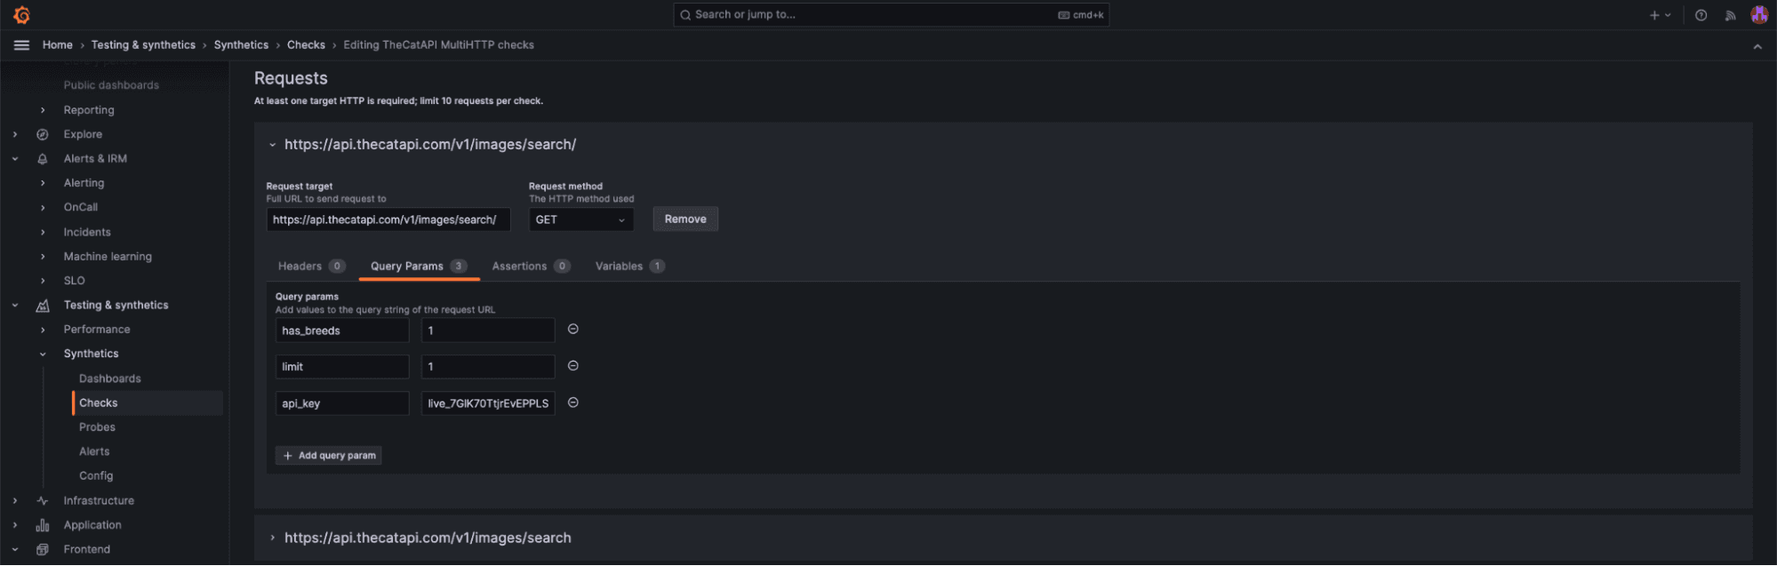Image resolution: width=1777 pixels, height=566 pixels.
Task: Edit the Request target URL field
Action: pyautogui.click(x=388, y=220)
